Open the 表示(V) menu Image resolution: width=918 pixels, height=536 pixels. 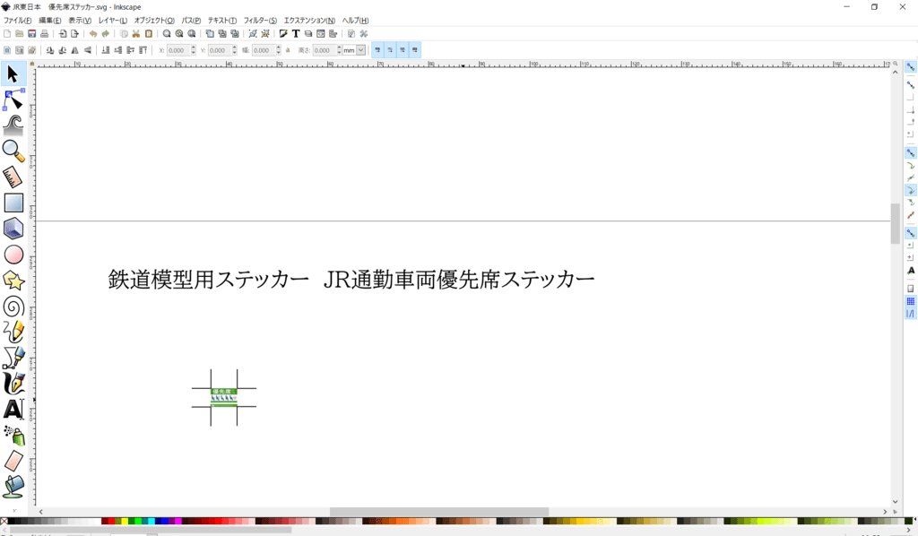click(x=80, y=21)
